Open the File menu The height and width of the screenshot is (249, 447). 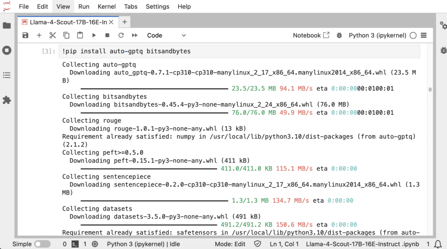[24, 7]
